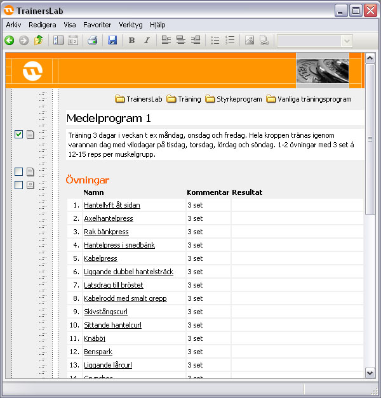The width and height of the screenshot is (381, 398).
Task: Open the Arkiv menu
Action: pyautogui.click(x=13, y=25)
